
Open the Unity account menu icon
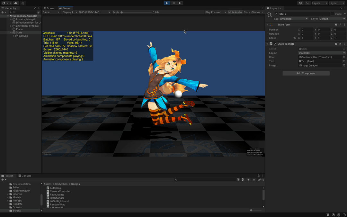click(6, 3)
